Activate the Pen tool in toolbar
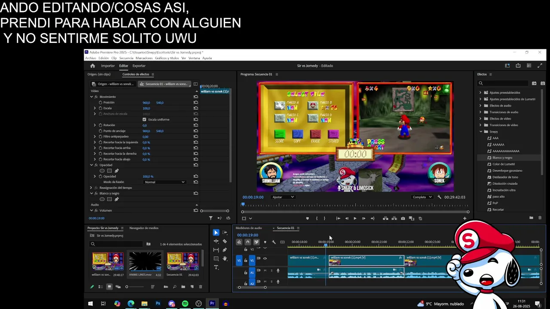This screenshot has height=309, width=550. (x=225, y=250)
